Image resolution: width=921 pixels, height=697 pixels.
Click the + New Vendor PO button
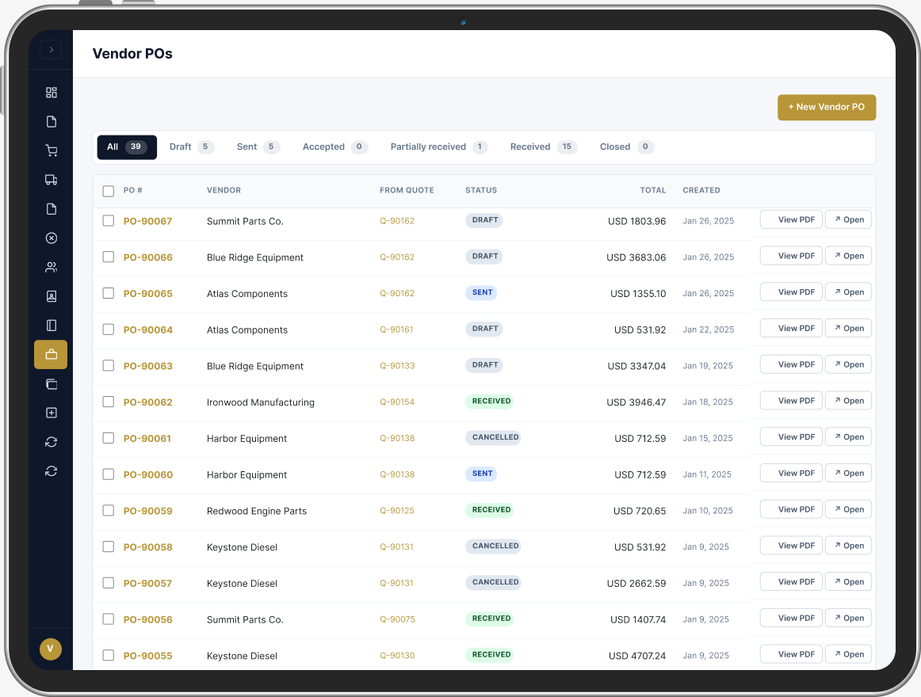click(827, 107)
